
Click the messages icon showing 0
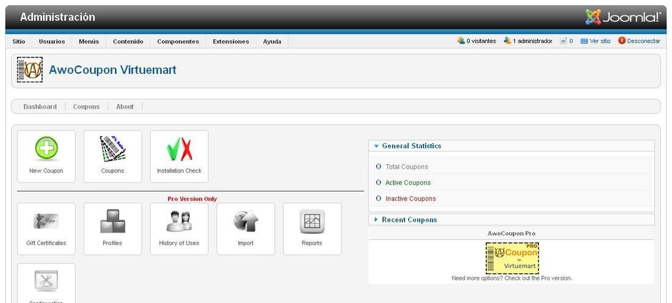564,41
